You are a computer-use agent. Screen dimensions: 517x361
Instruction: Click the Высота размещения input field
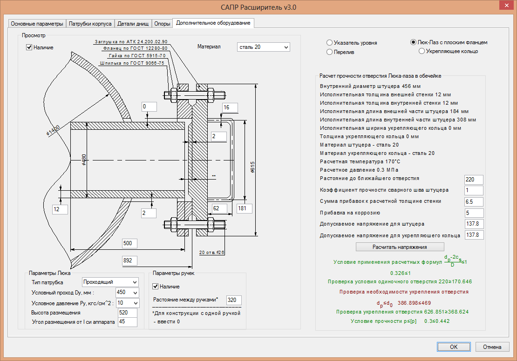click(127, 312)
